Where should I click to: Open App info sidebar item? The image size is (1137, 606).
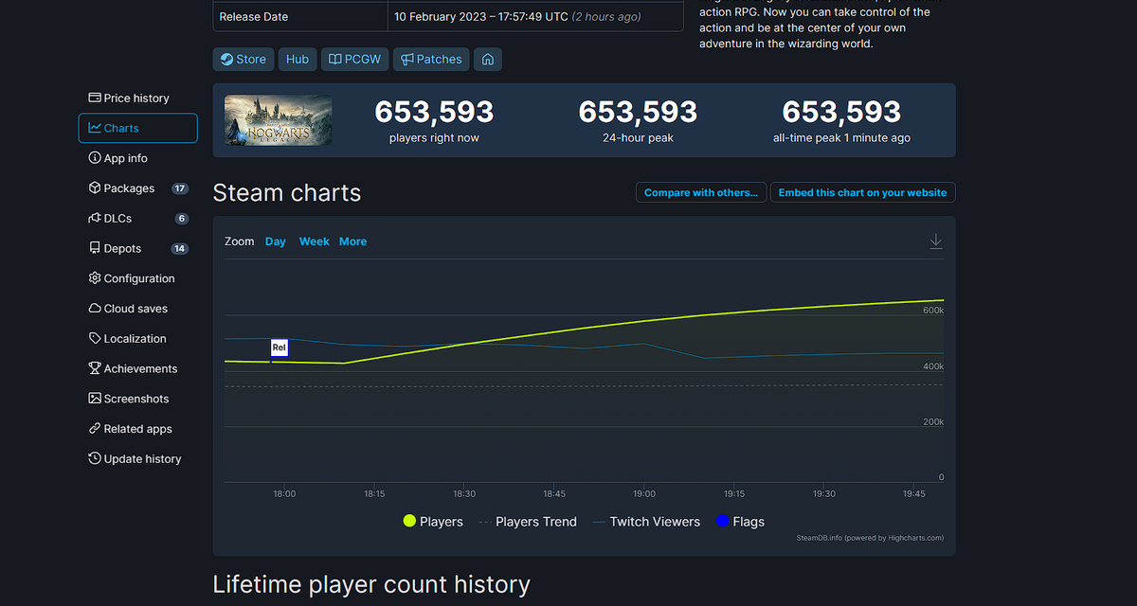[138, 158]
